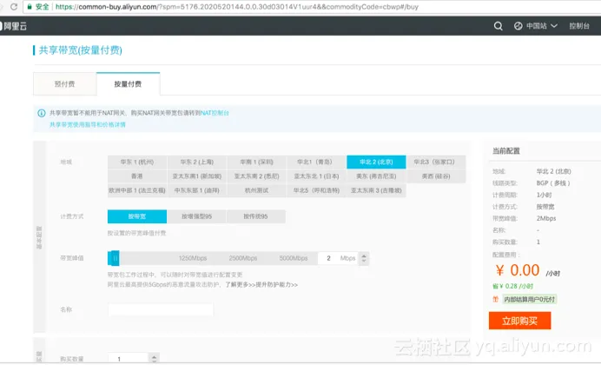Select region 美西 (硅谷)

point(436,176)
